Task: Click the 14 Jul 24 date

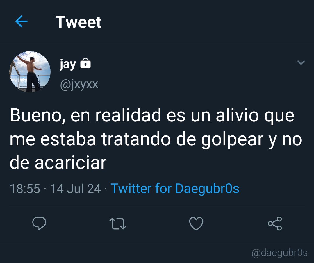Action: tap(75, 189)
